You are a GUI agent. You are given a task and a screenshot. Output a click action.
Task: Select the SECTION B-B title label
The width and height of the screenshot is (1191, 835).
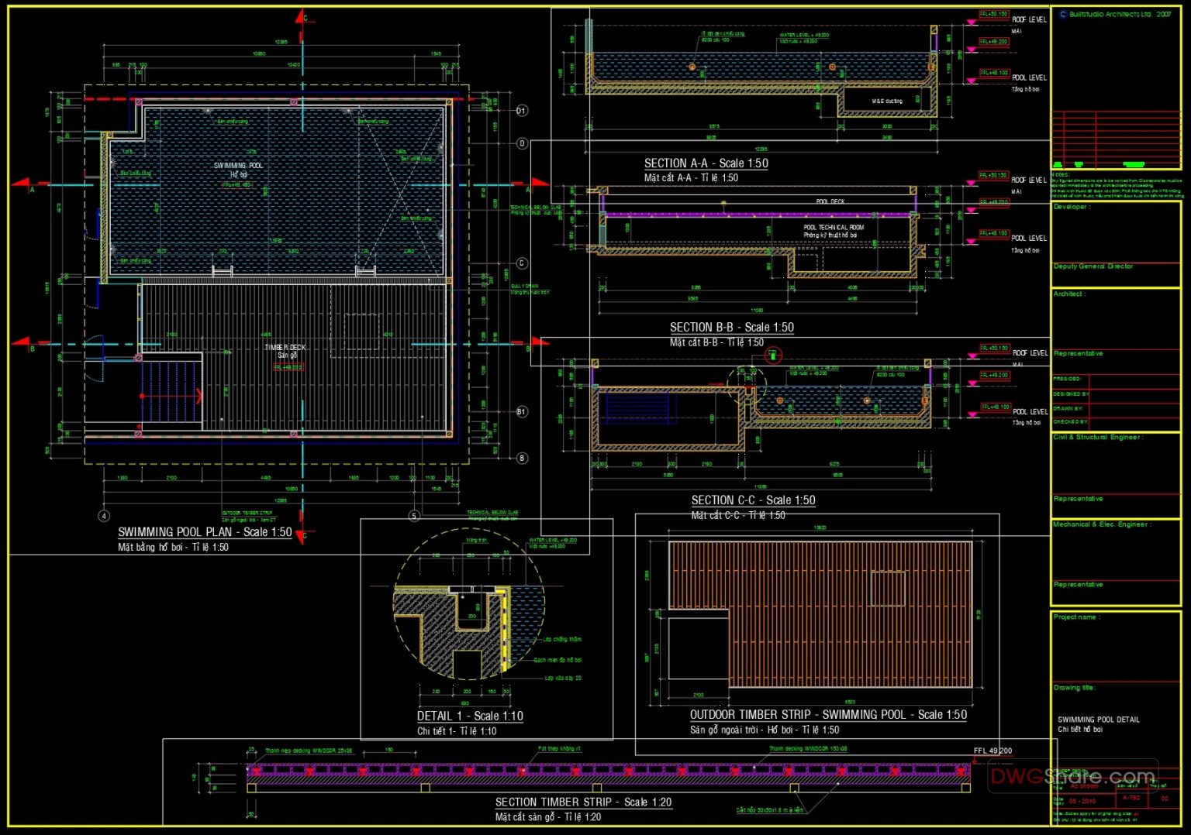coord(732,327)
